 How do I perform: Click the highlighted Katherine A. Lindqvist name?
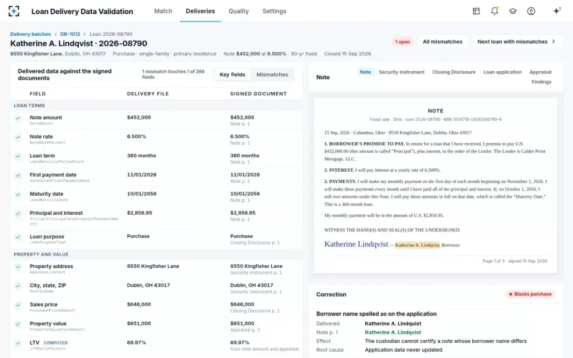(417, 245)
